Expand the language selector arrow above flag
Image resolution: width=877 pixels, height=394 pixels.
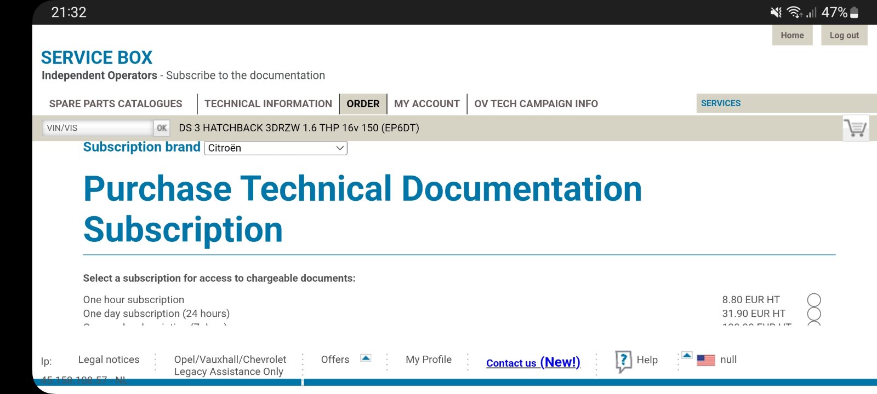(x=687, y=355)
